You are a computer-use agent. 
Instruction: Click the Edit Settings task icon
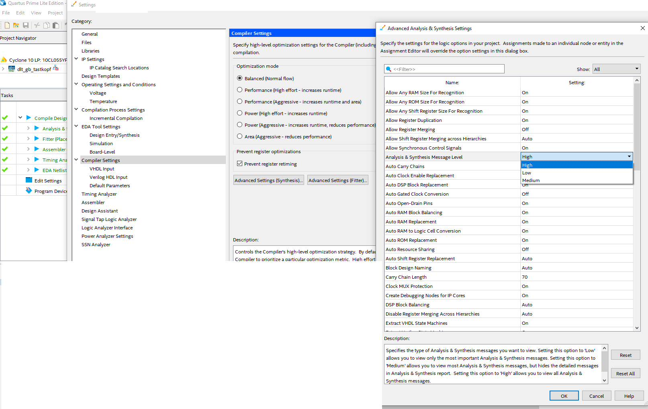[29, 180]
